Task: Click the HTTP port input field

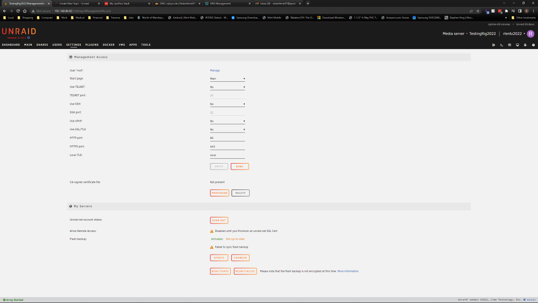Action: click(x=228, y=138)
